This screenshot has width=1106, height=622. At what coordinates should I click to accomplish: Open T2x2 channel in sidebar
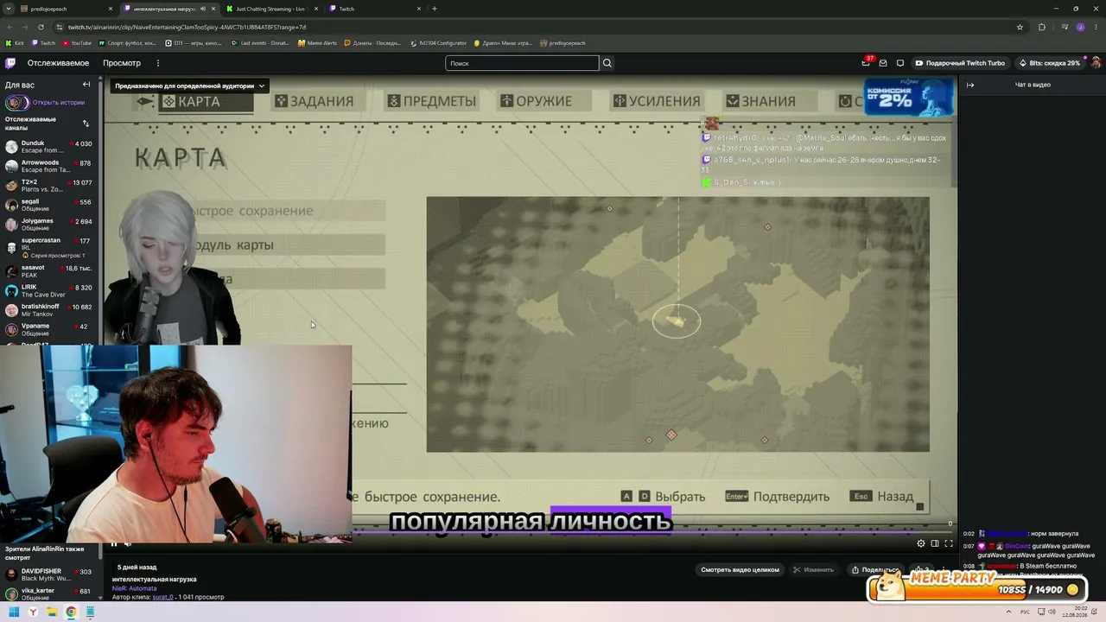coord(48,186)
